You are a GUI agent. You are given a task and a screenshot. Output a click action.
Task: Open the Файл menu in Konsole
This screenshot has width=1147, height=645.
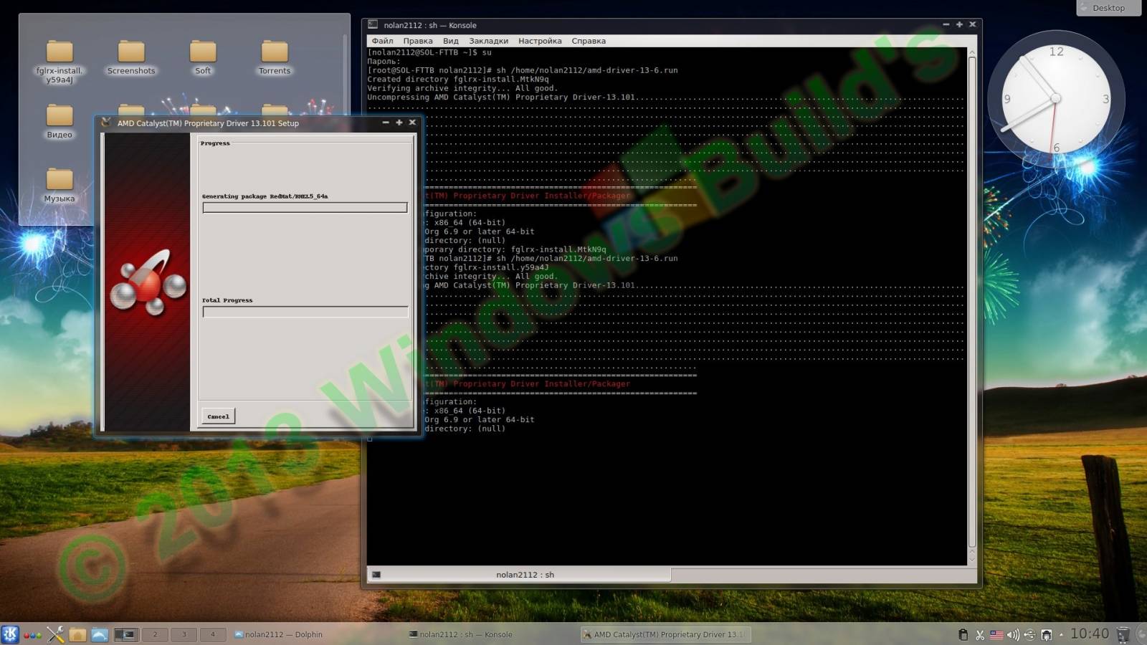pyautogui.click(x=382, y=41)
